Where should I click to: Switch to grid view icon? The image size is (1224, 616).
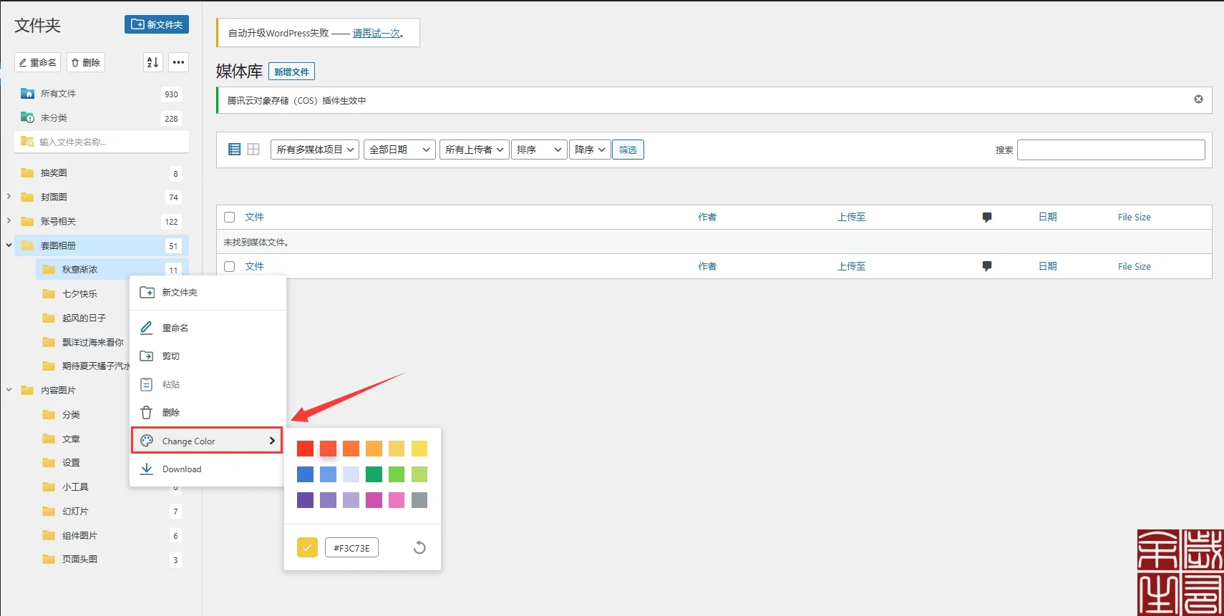click(x=253, y=150)
